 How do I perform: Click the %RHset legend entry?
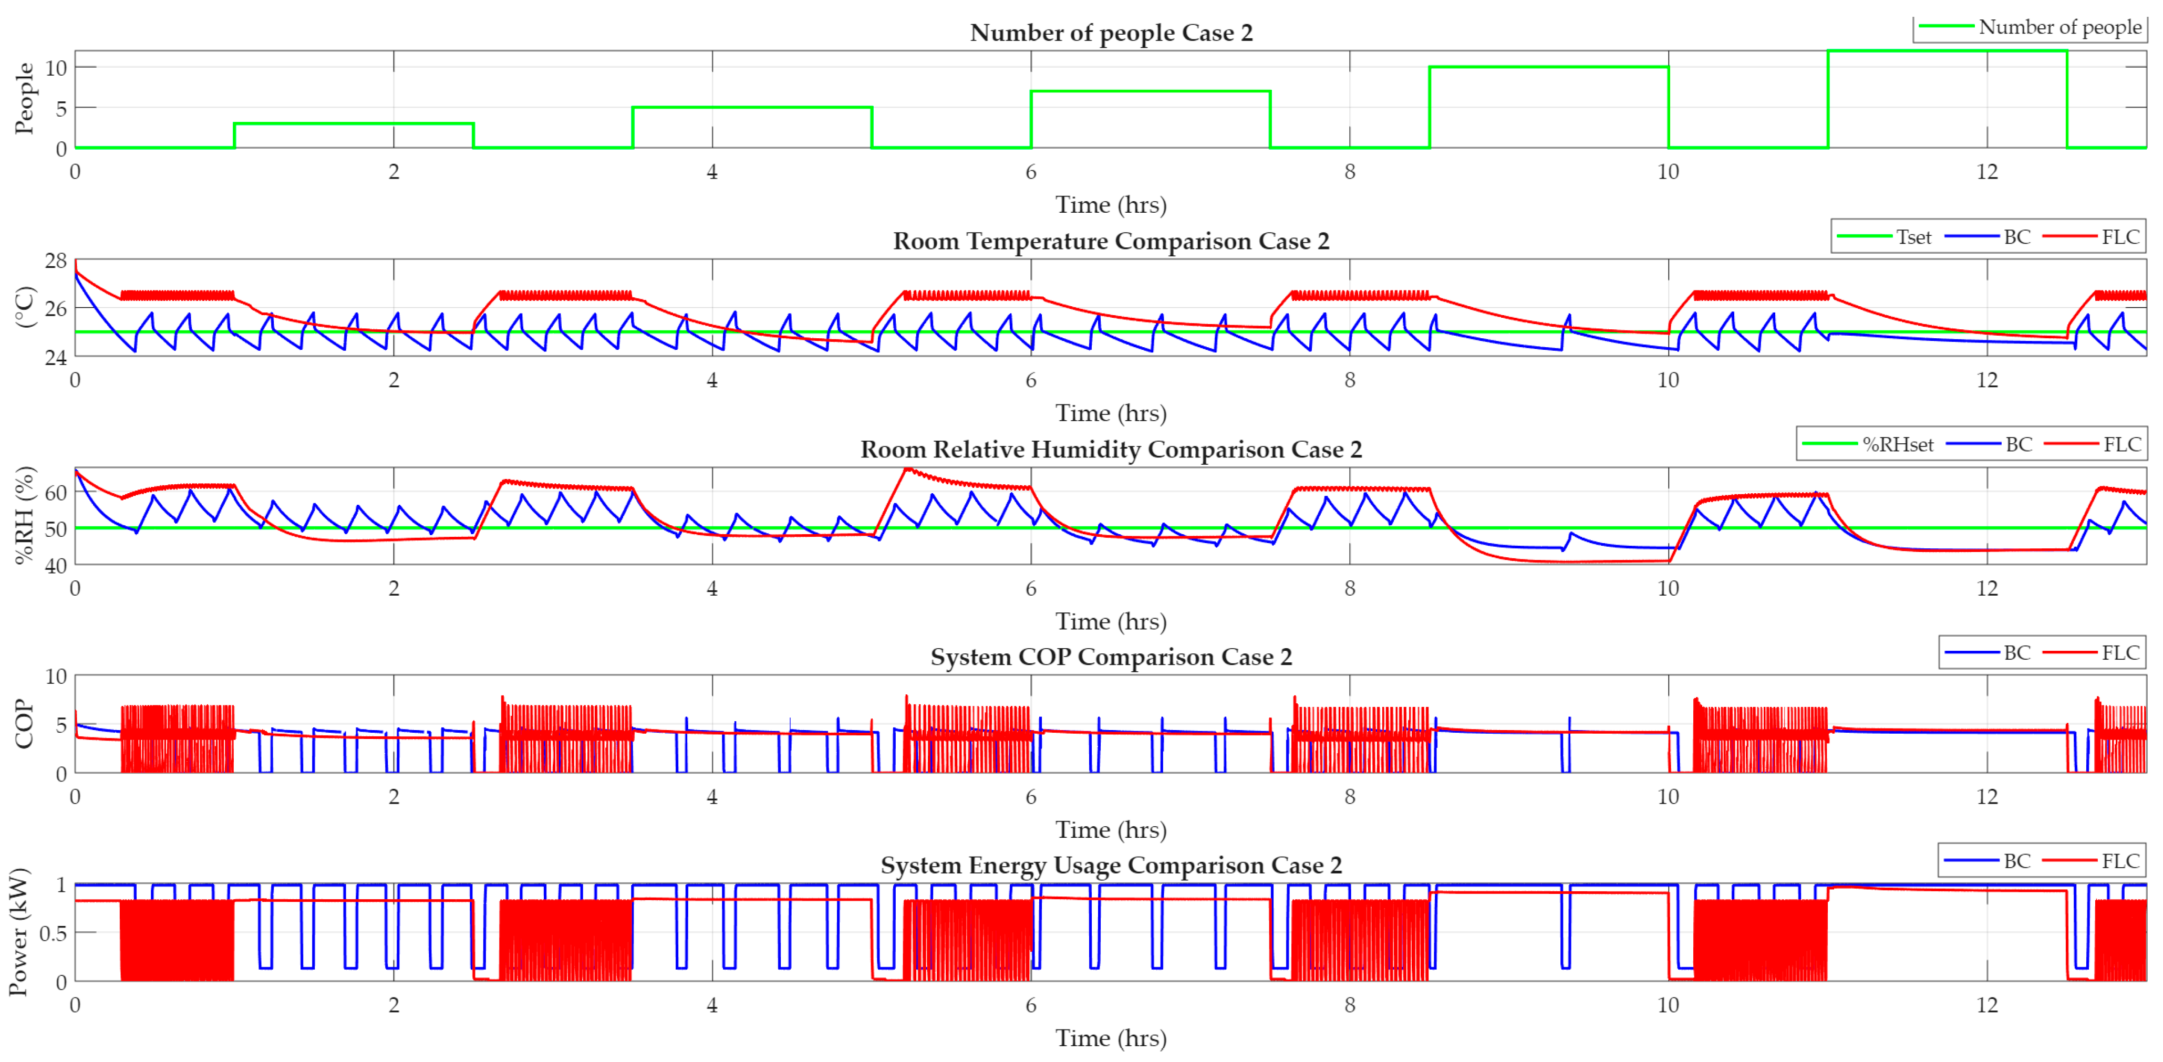(1869, 444)
